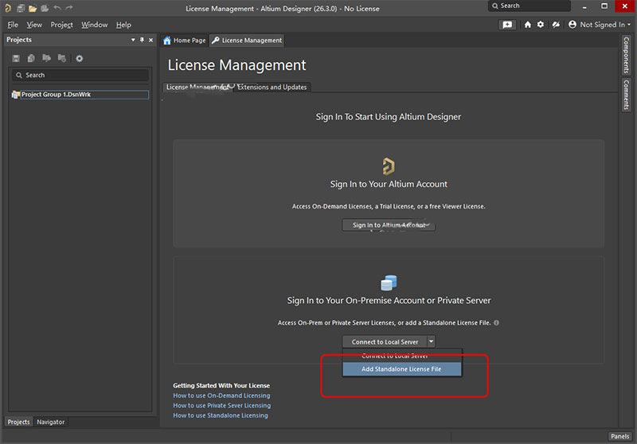
Task: Choose Connect to Local Server in dropdown list
Action: point(402,356)
